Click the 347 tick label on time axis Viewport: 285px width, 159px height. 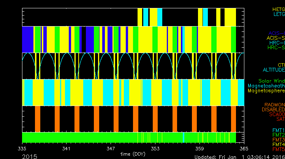111,149
